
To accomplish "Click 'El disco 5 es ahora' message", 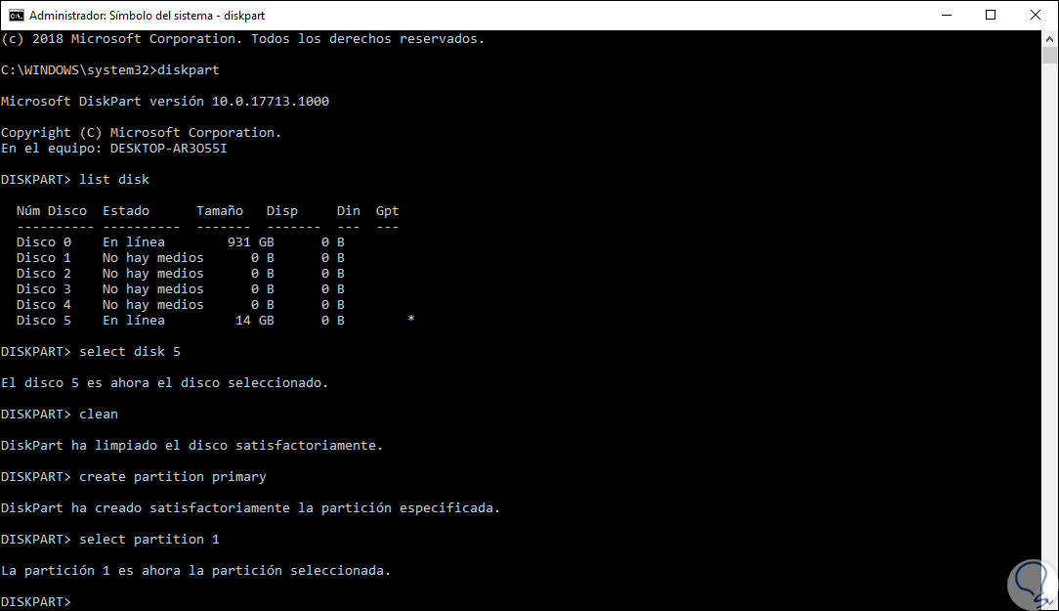I will click(x=165, y=382).
